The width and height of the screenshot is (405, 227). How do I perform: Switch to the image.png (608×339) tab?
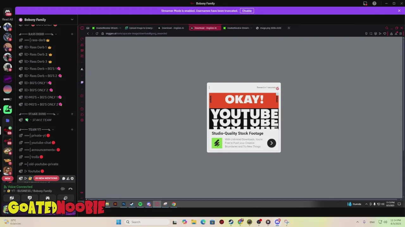pos(268,28)
